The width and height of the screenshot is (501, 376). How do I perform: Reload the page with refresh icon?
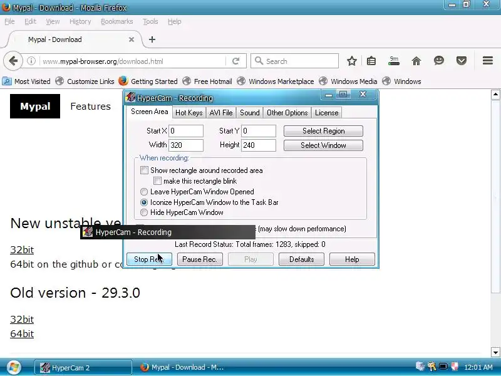pos(236,61)
